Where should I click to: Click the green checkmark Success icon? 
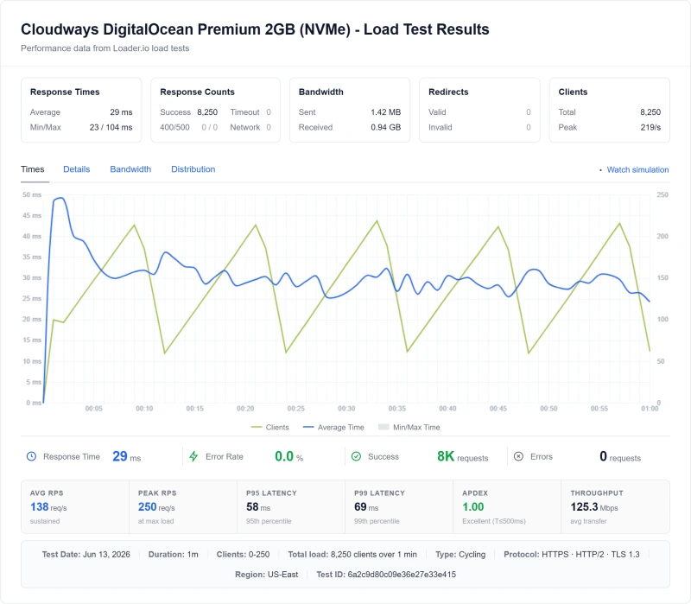pyautogui.click(x=356, y=456)
